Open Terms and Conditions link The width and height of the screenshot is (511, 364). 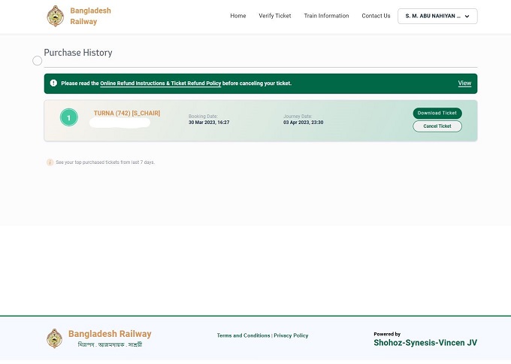pos(243,335)
